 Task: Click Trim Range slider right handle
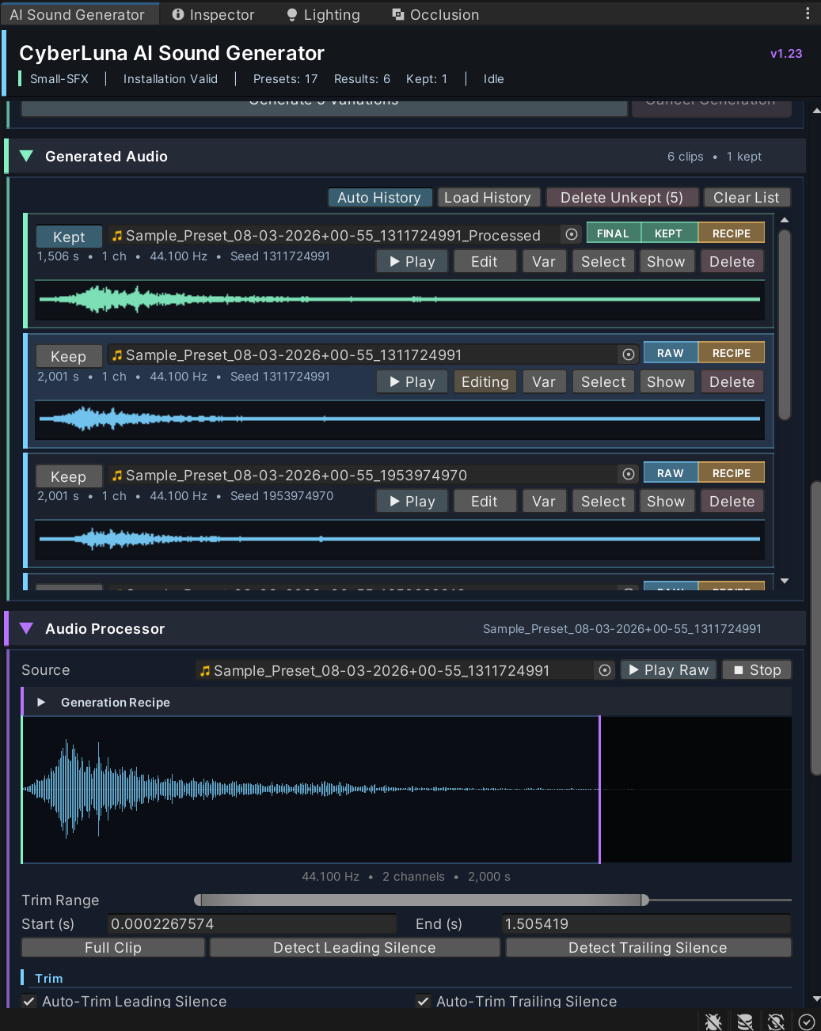click(x=645, y=900)
